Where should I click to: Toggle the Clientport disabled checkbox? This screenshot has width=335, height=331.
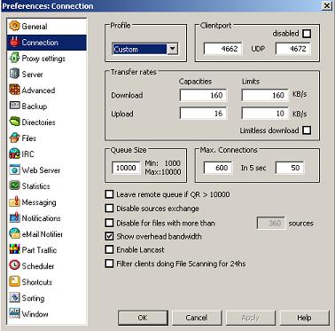[x=307, y=34]
